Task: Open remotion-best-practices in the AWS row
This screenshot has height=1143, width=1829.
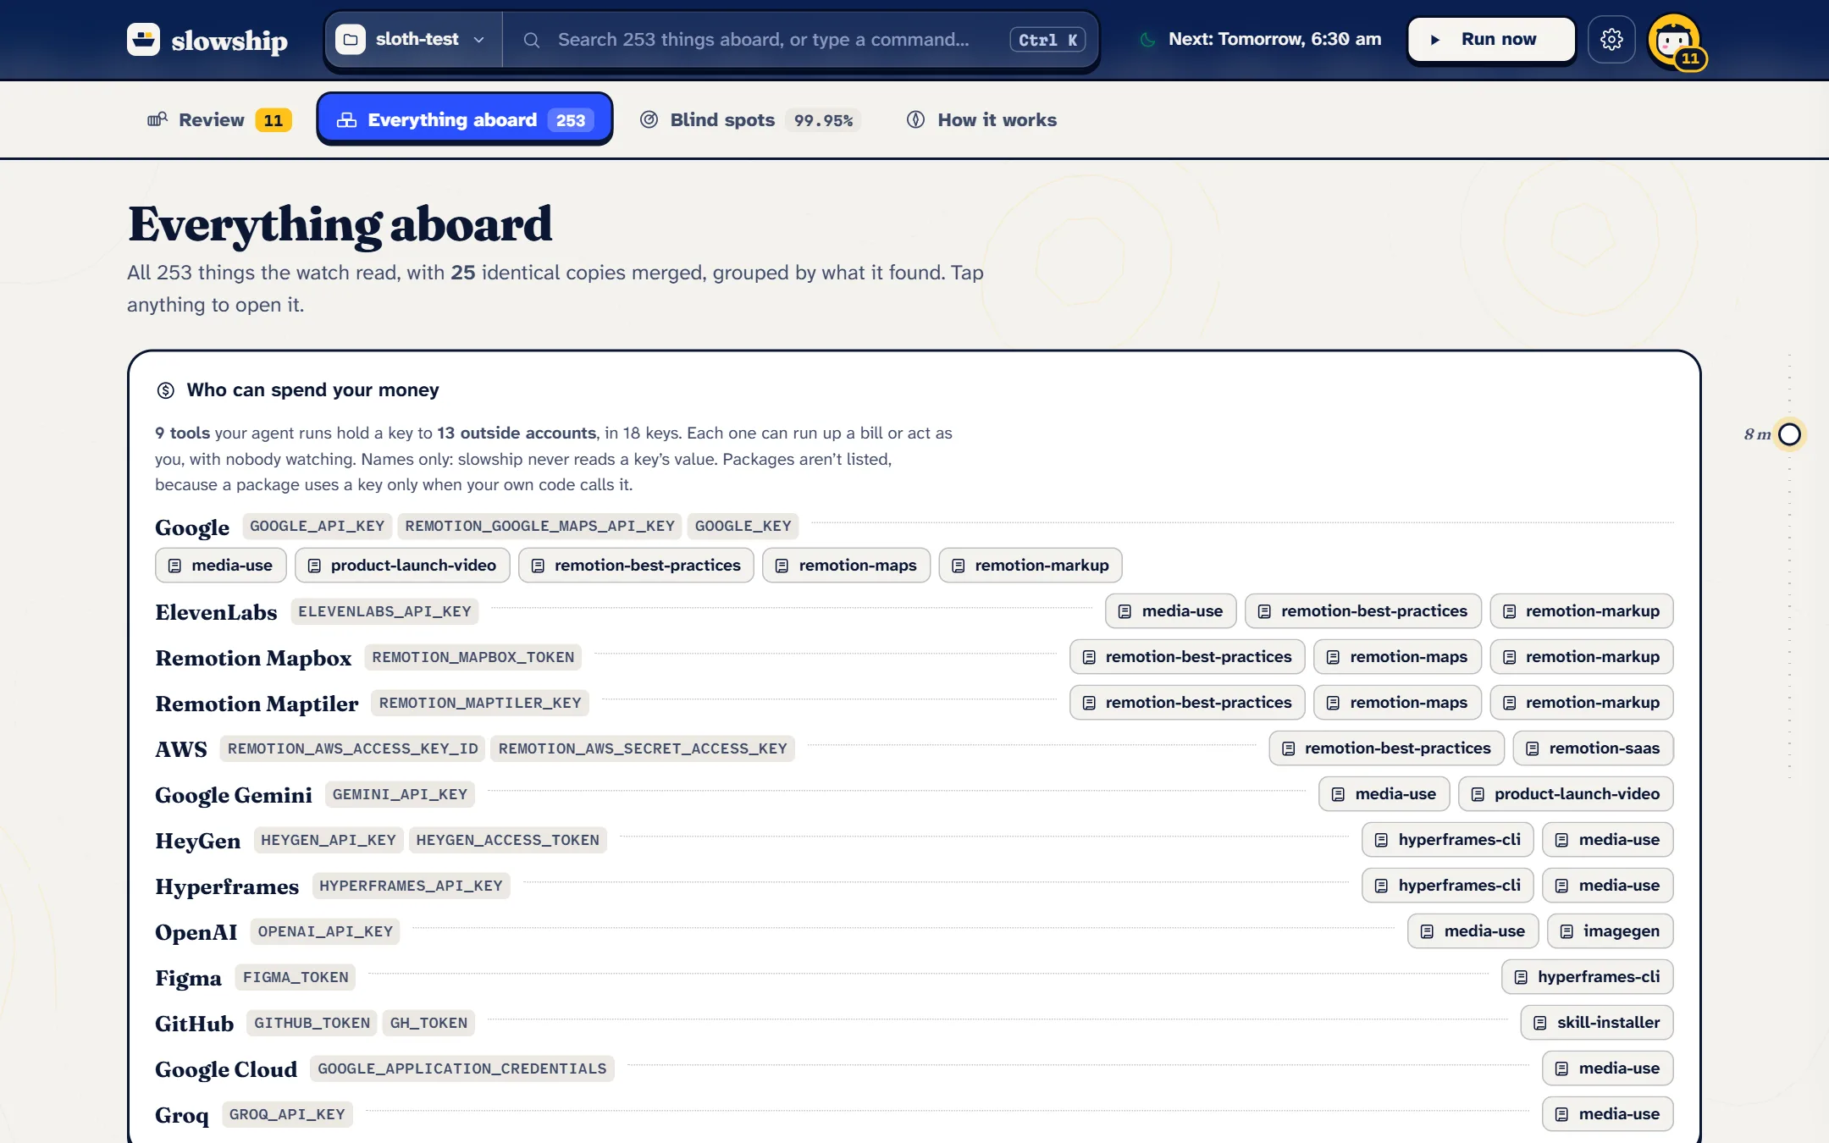Action: [1386, 748]
